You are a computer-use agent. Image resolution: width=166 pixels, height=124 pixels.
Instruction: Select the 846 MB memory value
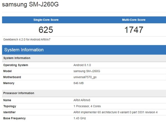pyautogui.click(x=79, y=83)
